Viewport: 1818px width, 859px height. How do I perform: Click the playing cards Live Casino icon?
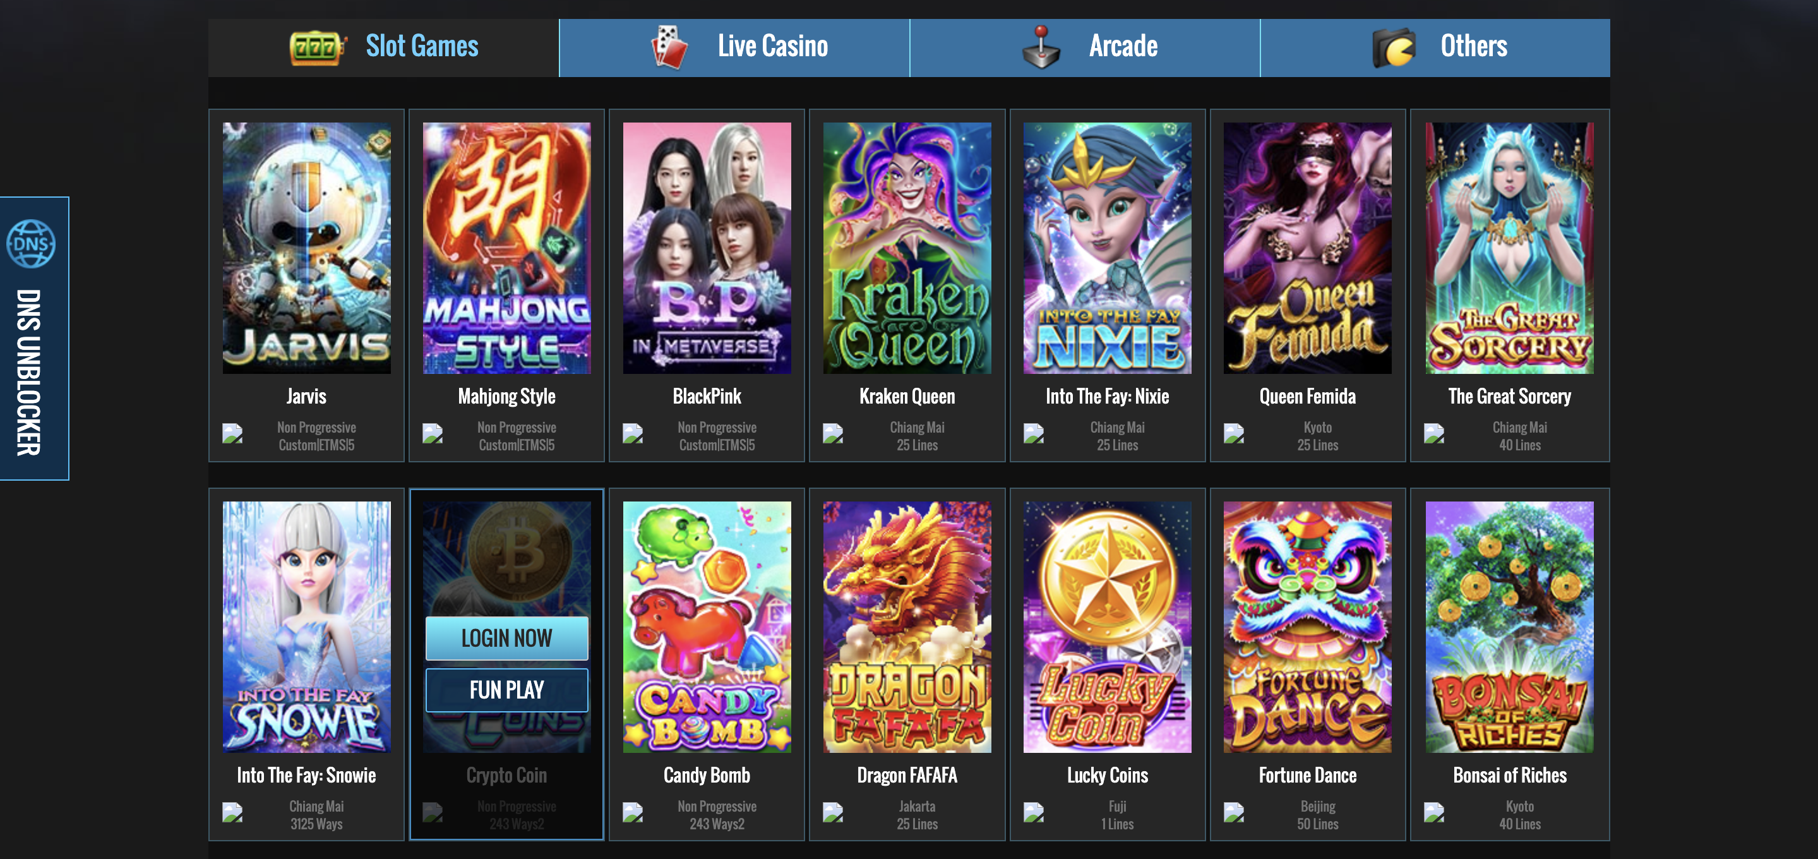(669, 47)
